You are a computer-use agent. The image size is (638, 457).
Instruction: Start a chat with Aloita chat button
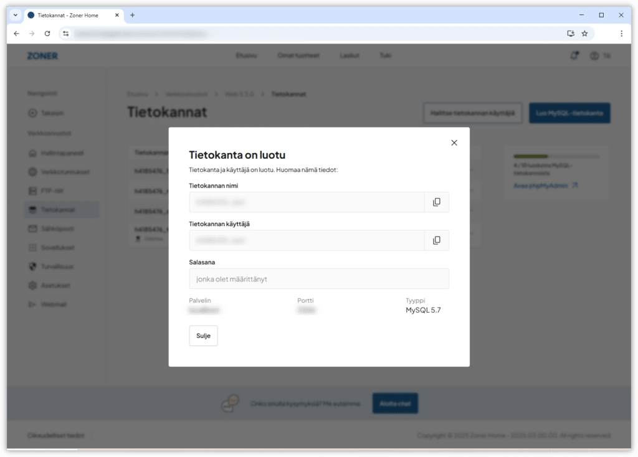[395, 403]
